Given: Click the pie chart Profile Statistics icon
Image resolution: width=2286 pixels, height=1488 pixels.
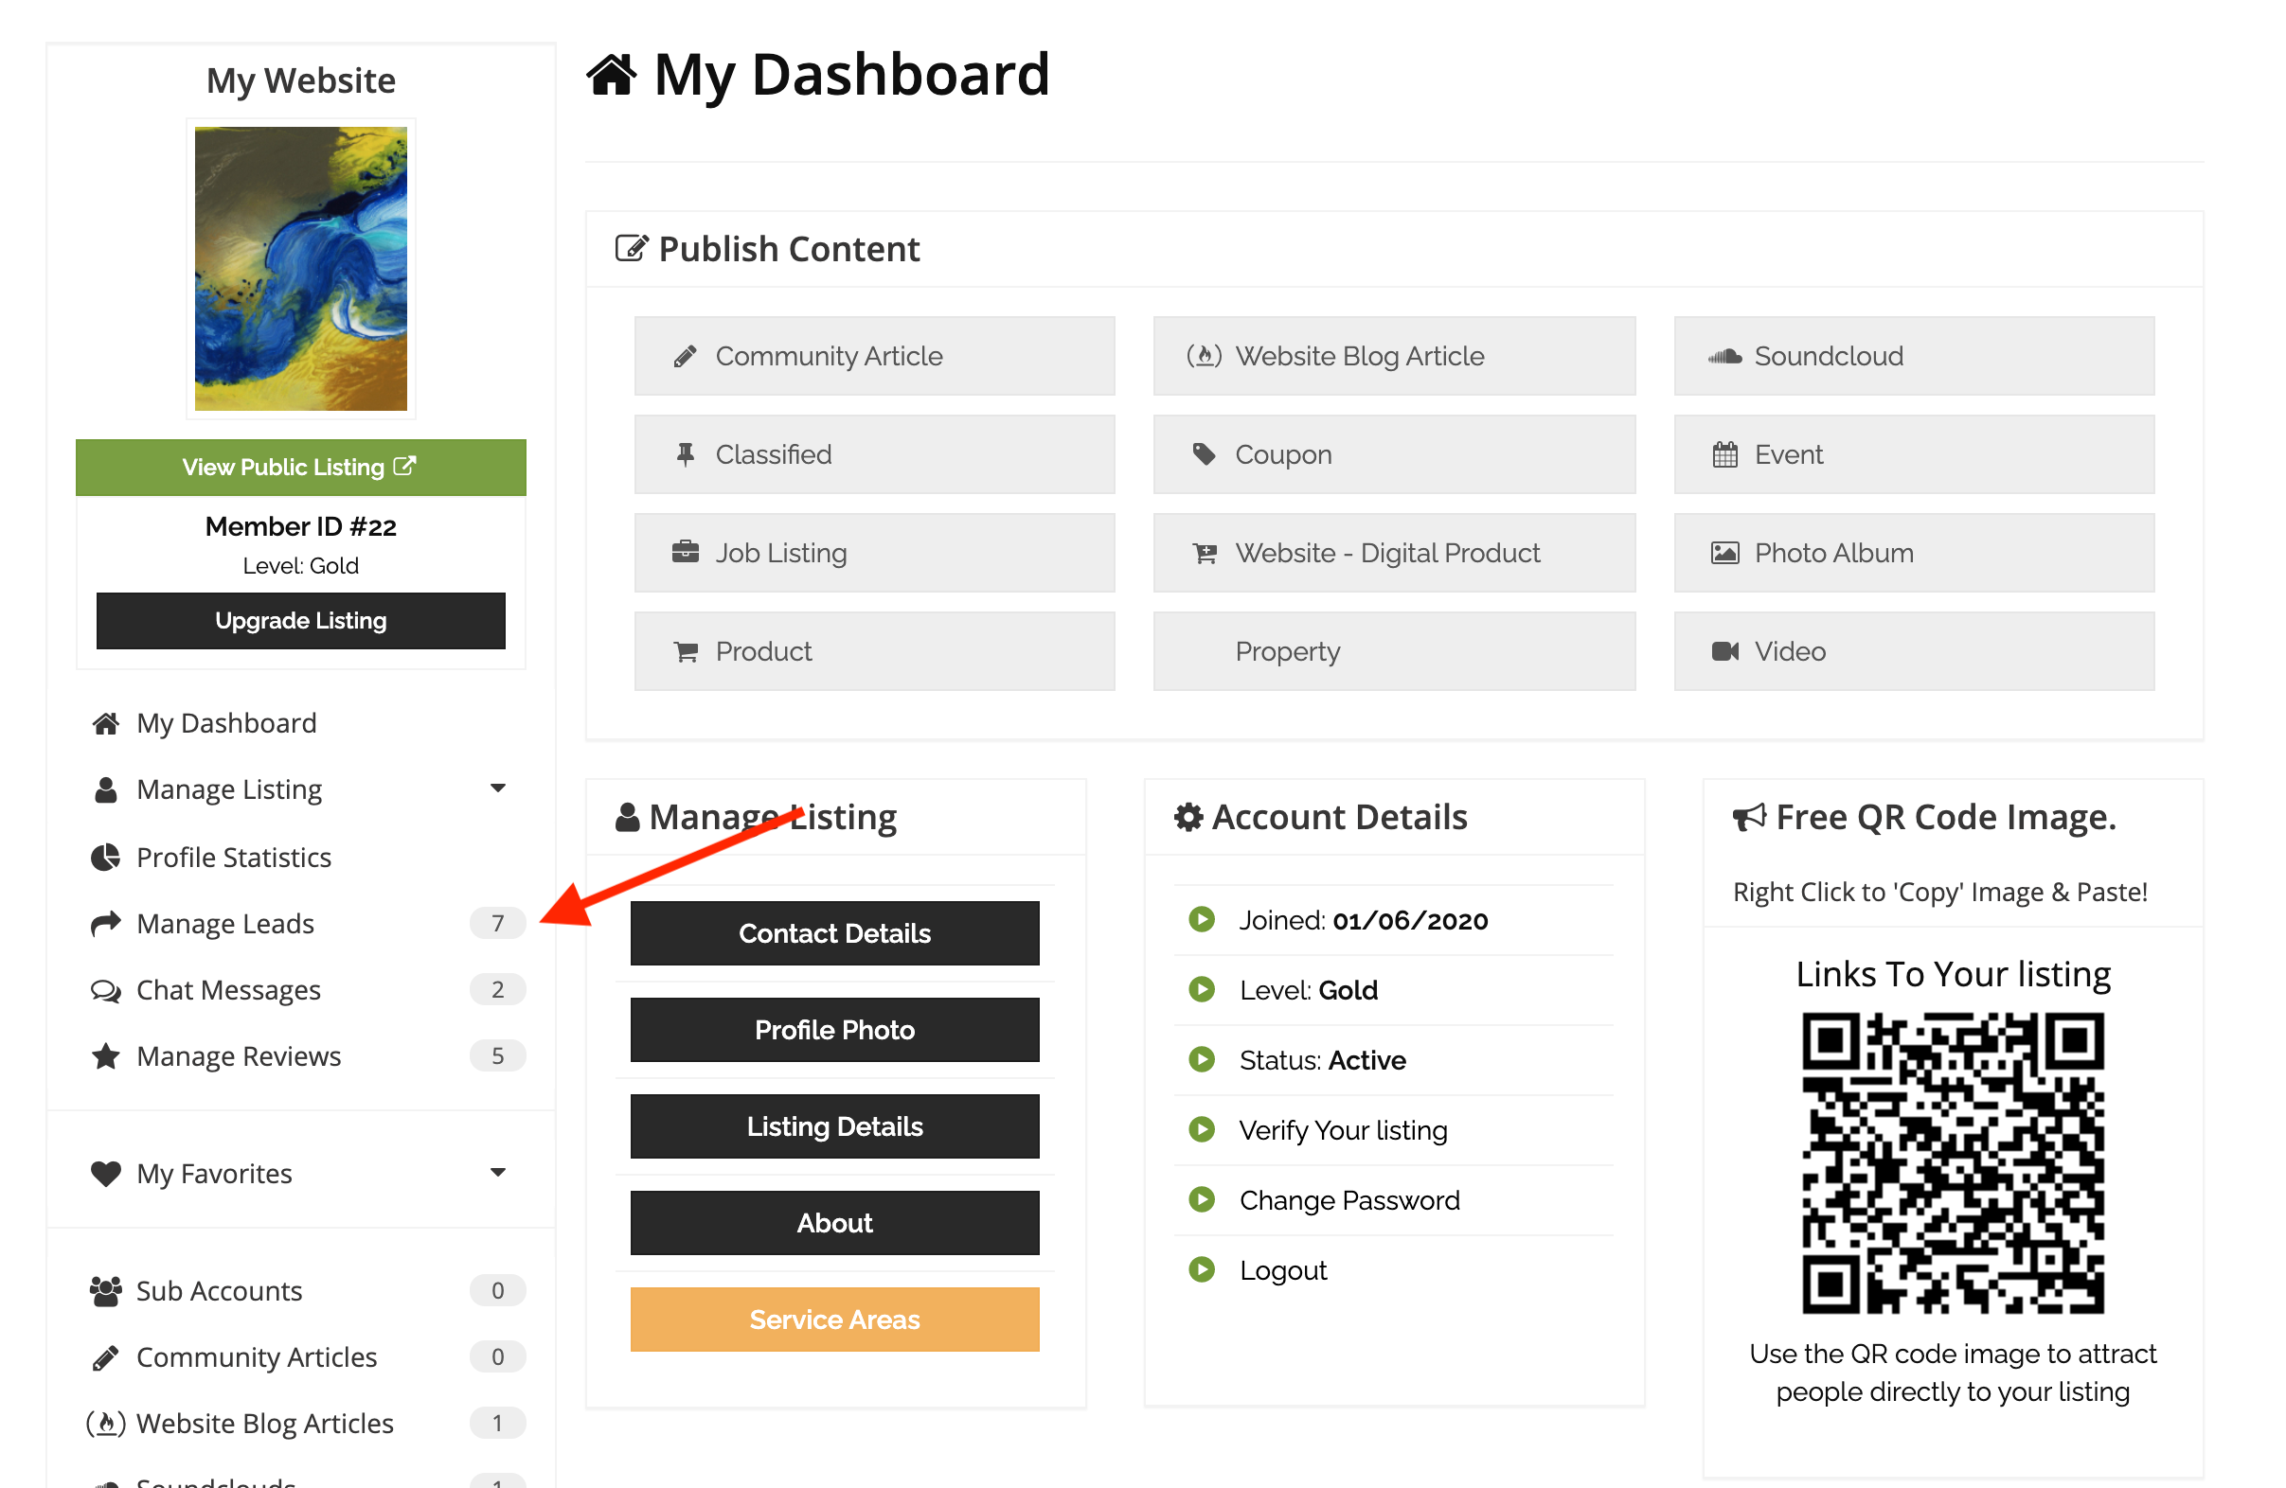Looking at the screenshot, I should [x=106, y=859].
